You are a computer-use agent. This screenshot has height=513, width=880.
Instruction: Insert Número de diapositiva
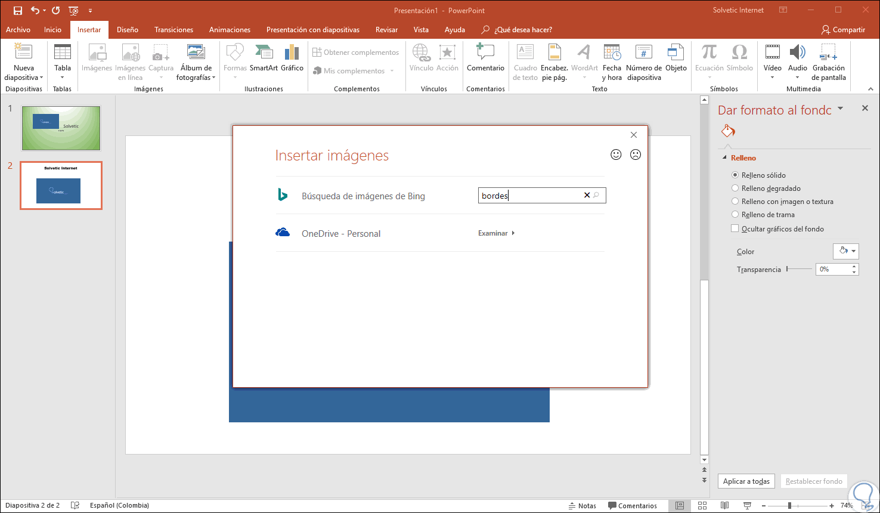point(644,62)
